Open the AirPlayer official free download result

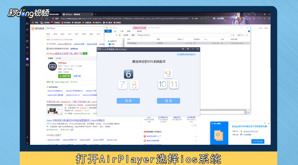click(x=64, y=54)
